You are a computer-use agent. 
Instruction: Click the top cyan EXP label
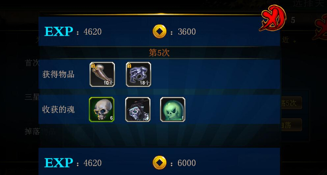[59, 31]
